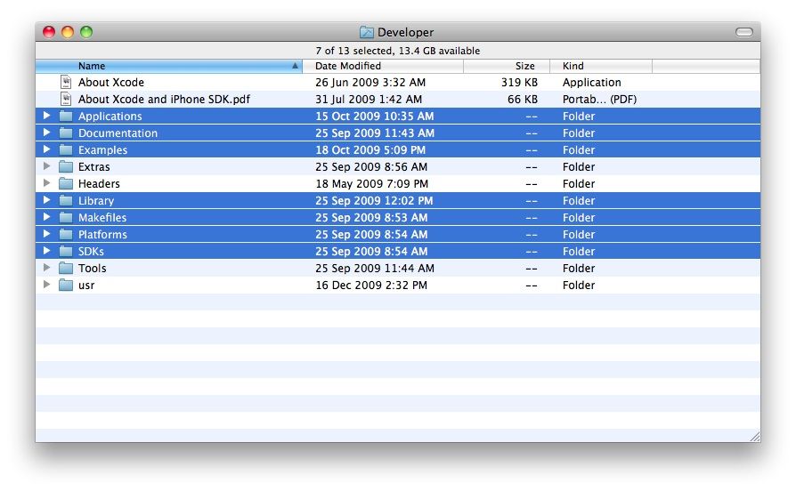Expand the usr folder disclosure triangle
Image resolution: width=796 pixels, height=491 pixels.
[46, 285]
